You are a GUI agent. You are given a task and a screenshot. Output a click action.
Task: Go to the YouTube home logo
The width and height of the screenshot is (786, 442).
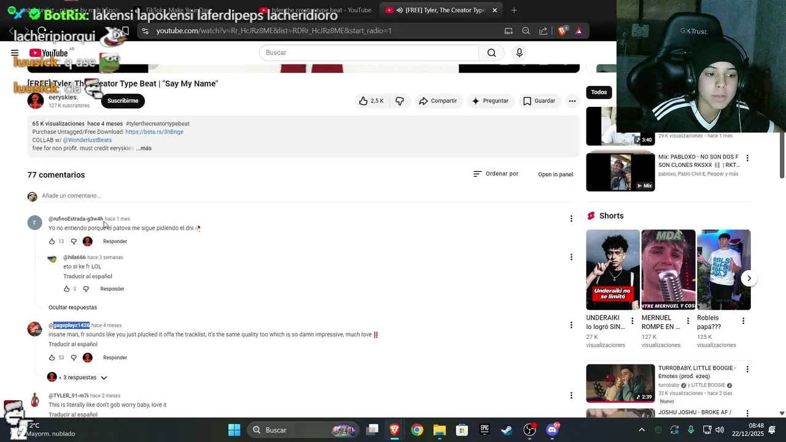coord(48,53)
